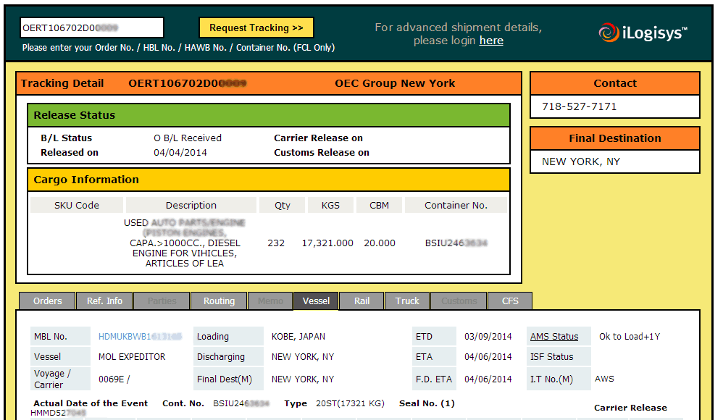Image resolution: width=723 pixels, height=420 pixels.
Task: Click the vessel name MOL EXPEDITOR
Action: click(132, 357)
